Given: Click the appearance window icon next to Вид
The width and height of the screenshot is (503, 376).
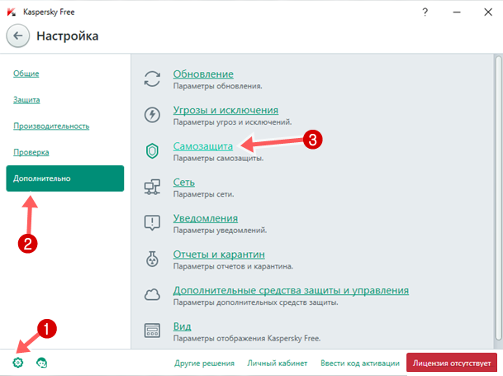Looking at the screenshot, I should (x=152, y=331).
